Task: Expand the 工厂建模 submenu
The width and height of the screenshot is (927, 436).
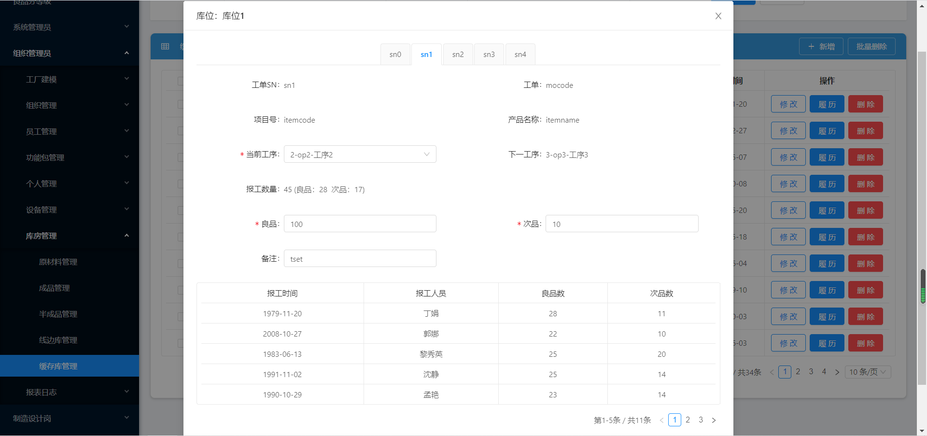Action: pyautogui.click(x=70, y=79)
